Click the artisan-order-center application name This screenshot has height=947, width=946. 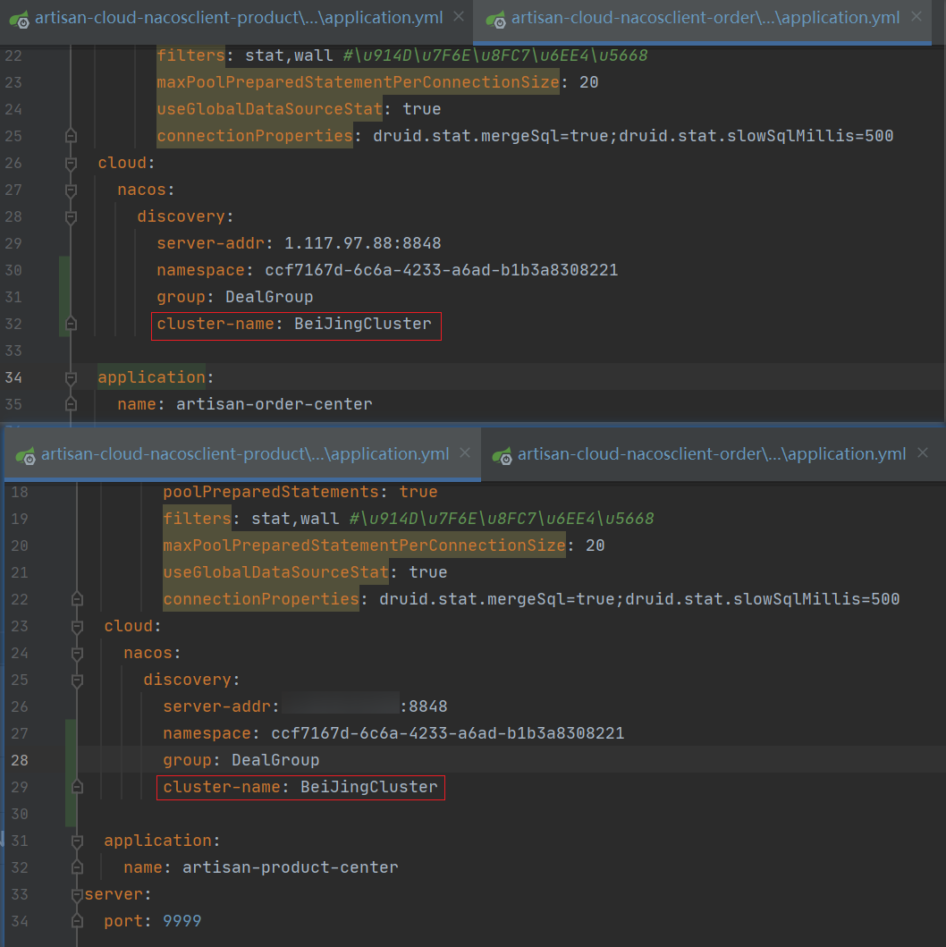[275, 404]
